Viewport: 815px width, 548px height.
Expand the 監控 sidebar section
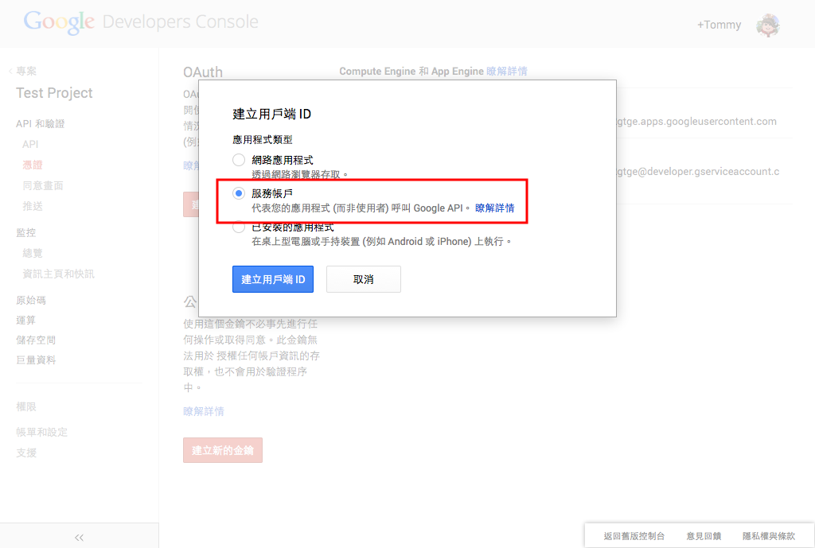(x=26, y=232)
